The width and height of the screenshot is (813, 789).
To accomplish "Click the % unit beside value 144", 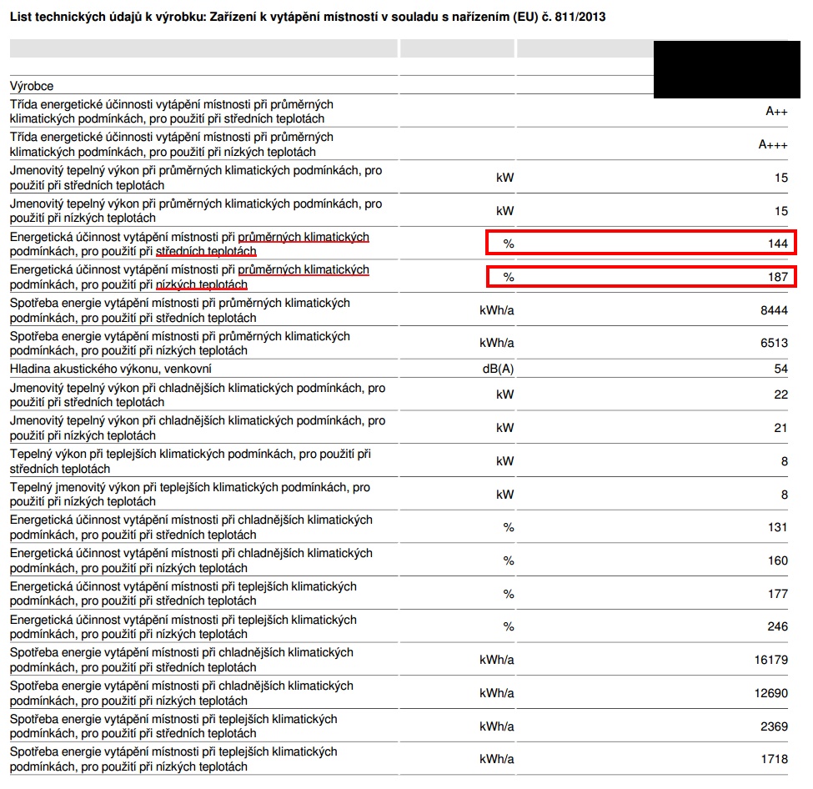I will click(x=509, y=244).
